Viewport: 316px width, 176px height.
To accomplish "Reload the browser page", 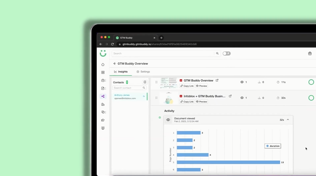I will (x=112, y=44).
